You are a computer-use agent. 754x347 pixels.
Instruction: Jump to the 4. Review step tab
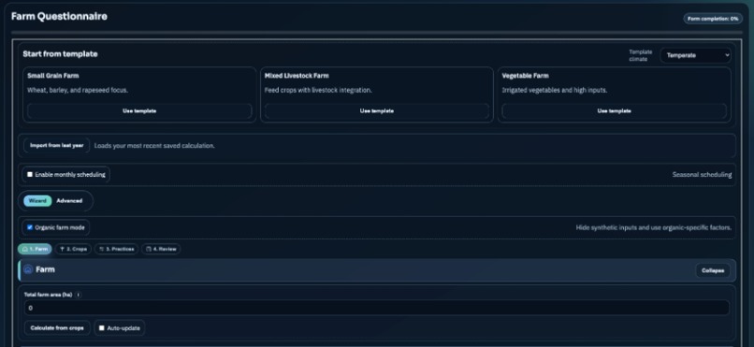(x=161, y=249)
